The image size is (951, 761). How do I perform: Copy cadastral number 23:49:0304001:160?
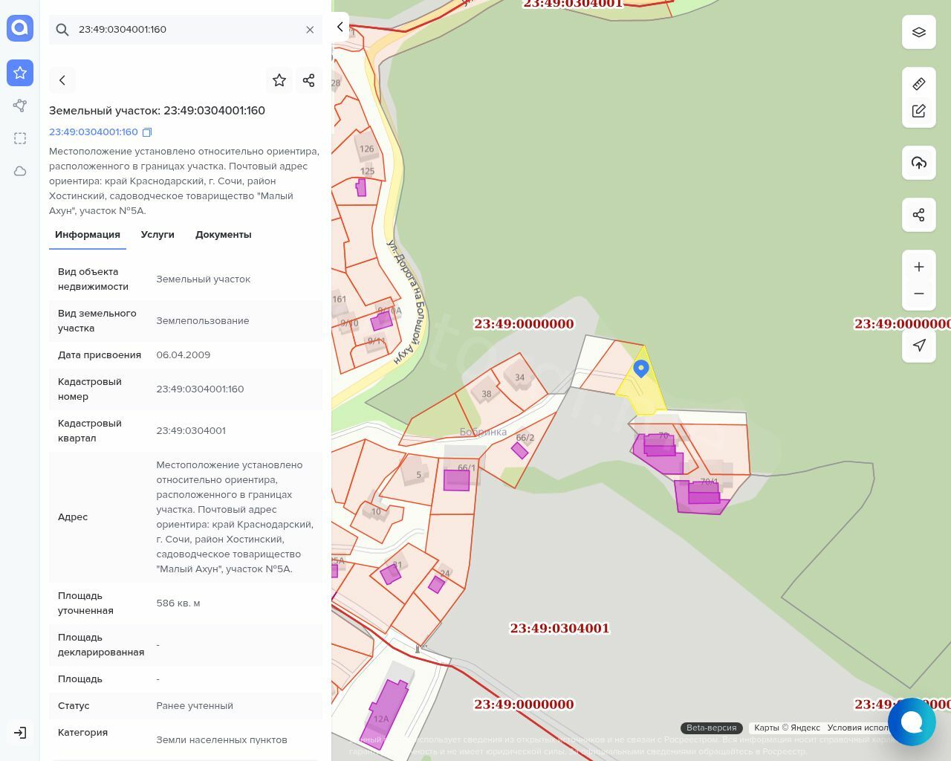click(x=147, y=132)
